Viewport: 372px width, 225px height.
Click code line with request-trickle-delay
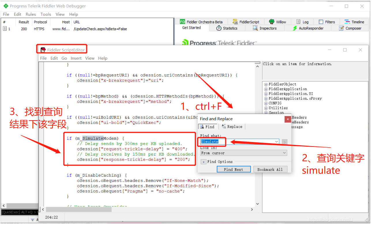[x=132, y=149]
